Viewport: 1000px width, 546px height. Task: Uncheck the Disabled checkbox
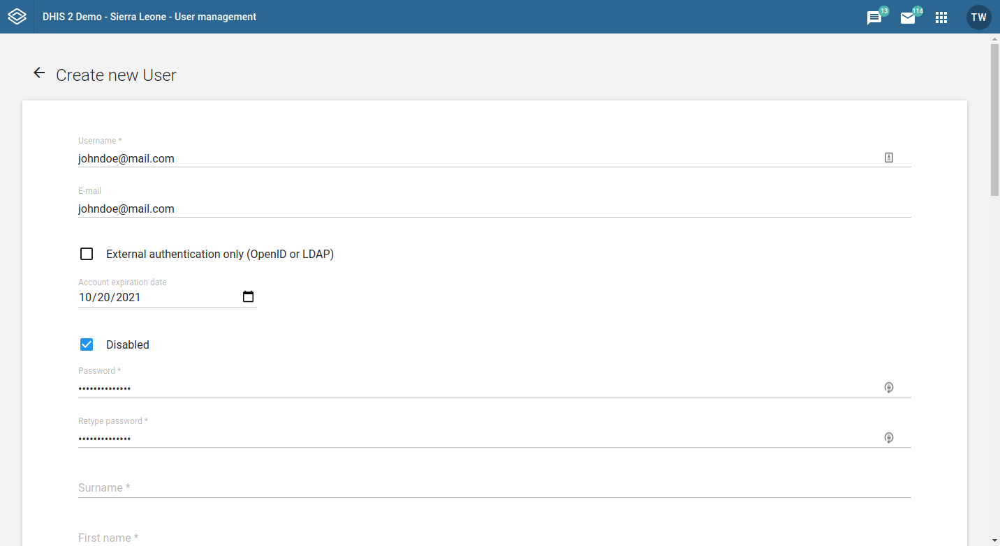[x=87, y=344]
